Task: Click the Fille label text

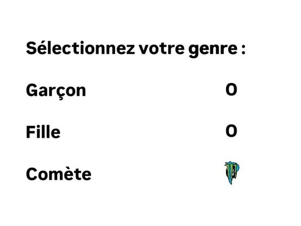Action: [x=43, y=132]
